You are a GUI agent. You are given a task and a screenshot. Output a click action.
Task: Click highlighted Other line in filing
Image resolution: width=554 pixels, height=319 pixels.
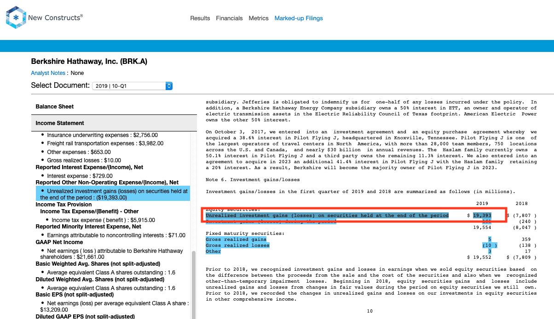tap(213, 251)
